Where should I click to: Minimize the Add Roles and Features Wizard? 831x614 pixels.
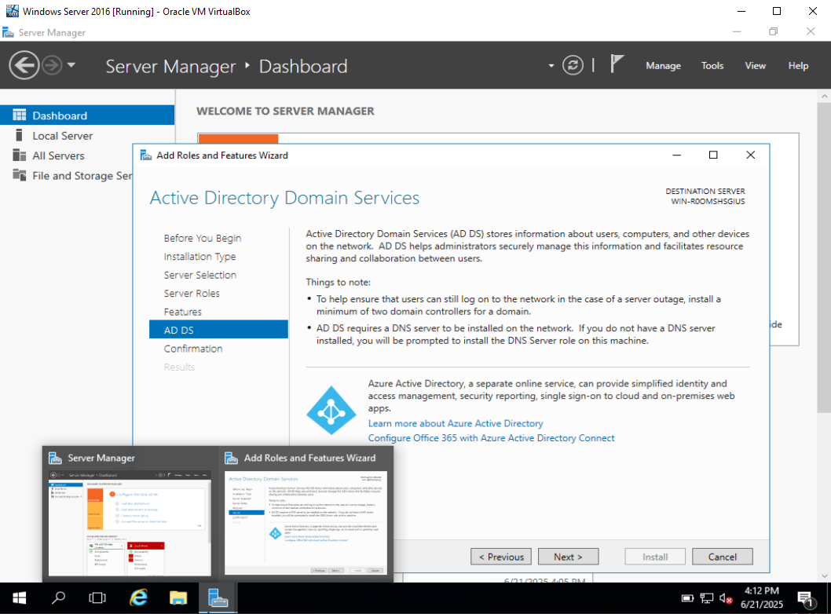[x=677, y=155]
